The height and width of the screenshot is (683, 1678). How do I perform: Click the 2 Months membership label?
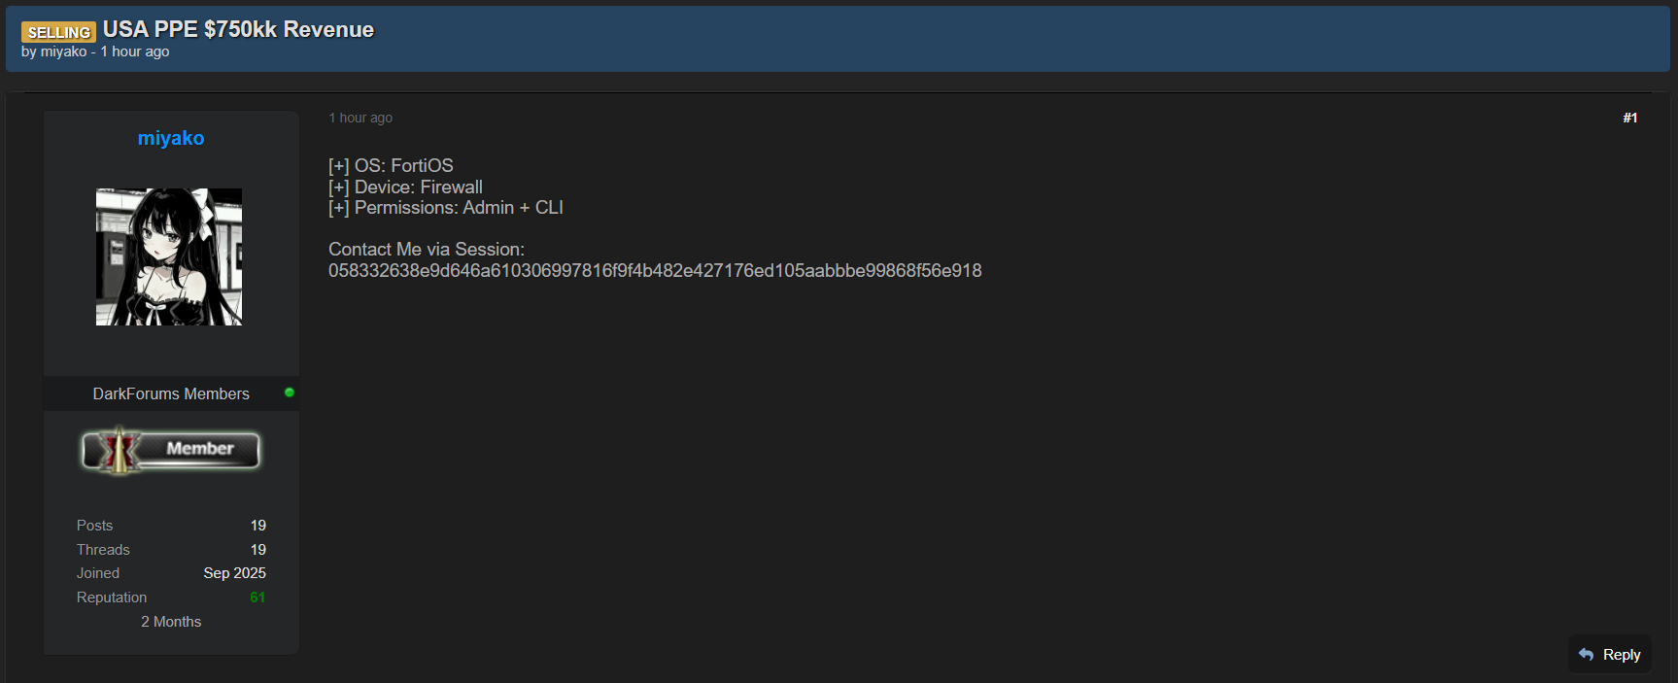point(171,622)
